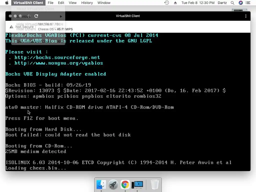The width and height of the screenshot is (256, 192).
Task: Click 'Booting from Hard Disk...' line
Action: click(x=43, y=129)
